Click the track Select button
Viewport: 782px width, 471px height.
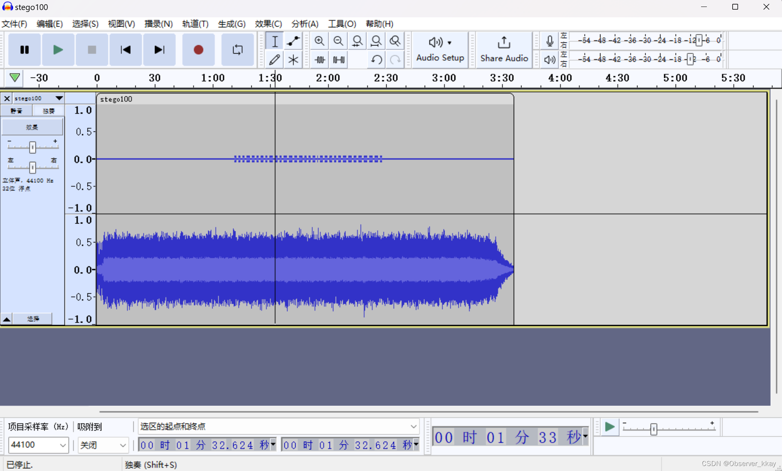(x=33, y=319)
